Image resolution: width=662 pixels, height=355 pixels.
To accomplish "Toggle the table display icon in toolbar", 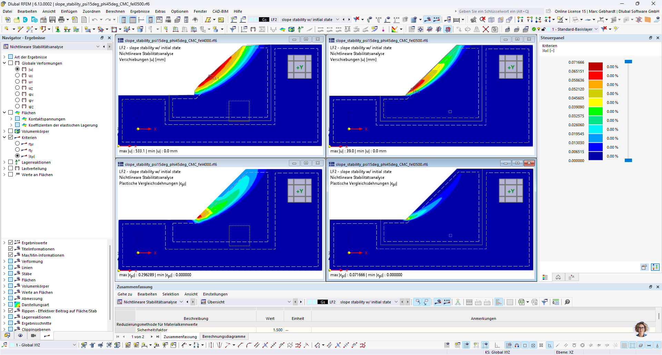I will click(x=132, y=20).
